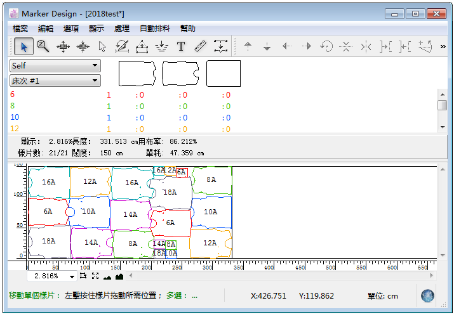Nudge piece with left arrow icon

[286, 46]
